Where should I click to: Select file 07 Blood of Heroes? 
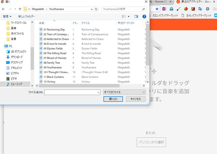click(x=54, y=58)
